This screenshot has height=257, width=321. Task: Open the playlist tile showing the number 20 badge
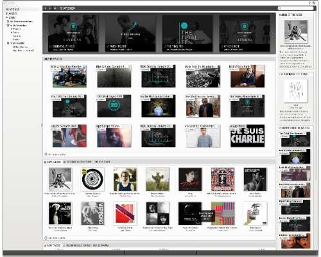point(114,106)
